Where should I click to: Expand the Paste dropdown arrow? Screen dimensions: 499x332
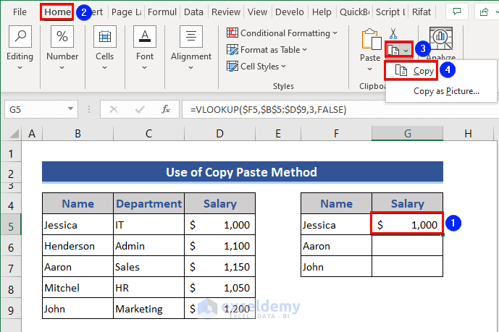pos(369,69)
